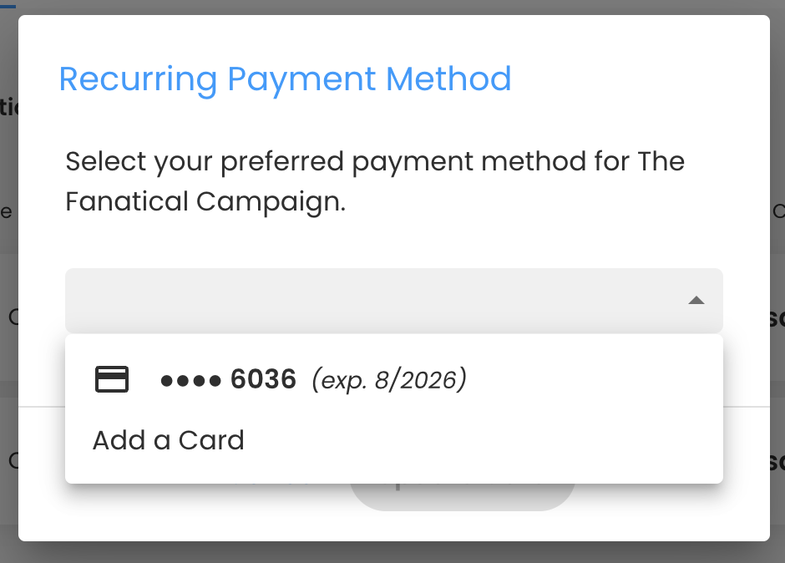
Task: Click the bold "6036" card number digits
Action: [263, 379]
